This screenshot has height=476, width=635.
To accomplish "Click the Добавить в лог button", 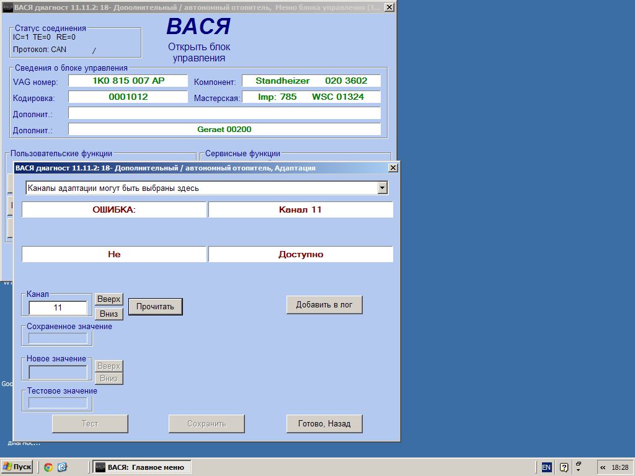I will [324, 305].
